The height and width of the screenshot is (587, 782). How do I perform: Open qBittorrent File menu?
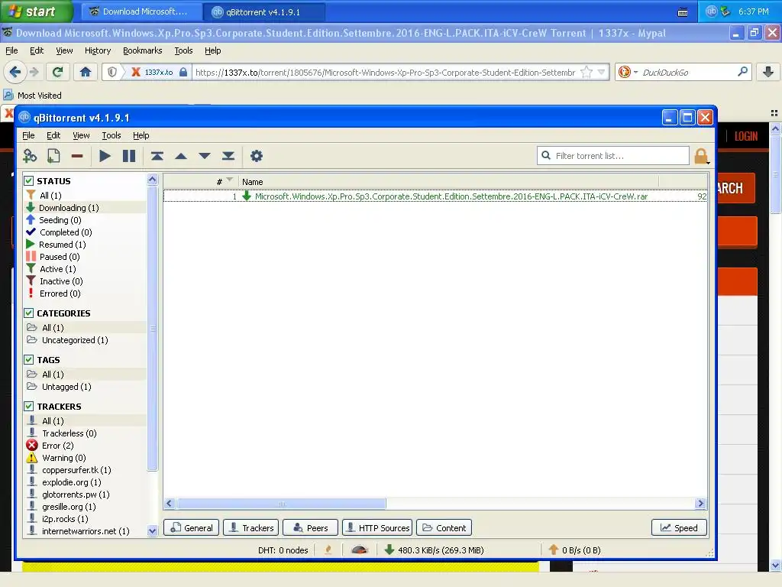pyautogui.click(x=28, y=135)
